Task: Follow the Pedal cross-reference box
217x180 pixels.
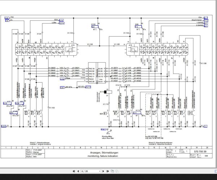Action: [x=62, y=79]
